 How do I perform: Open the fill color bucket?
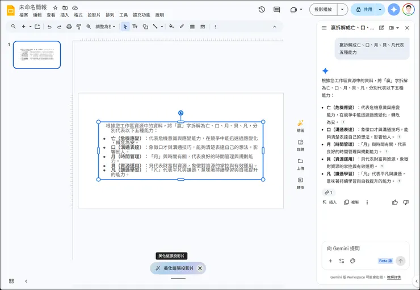tap(171, 27)
